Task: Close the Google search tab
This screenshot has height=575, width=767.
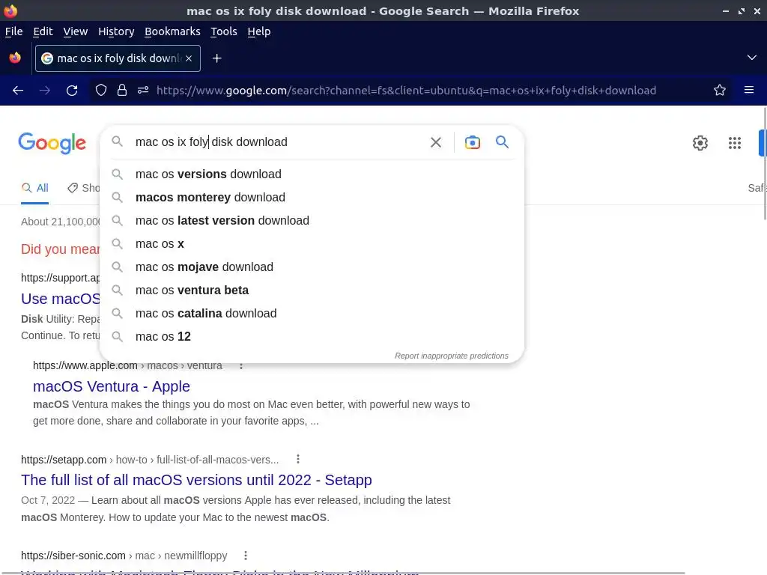Action: [x=189, y=58]
